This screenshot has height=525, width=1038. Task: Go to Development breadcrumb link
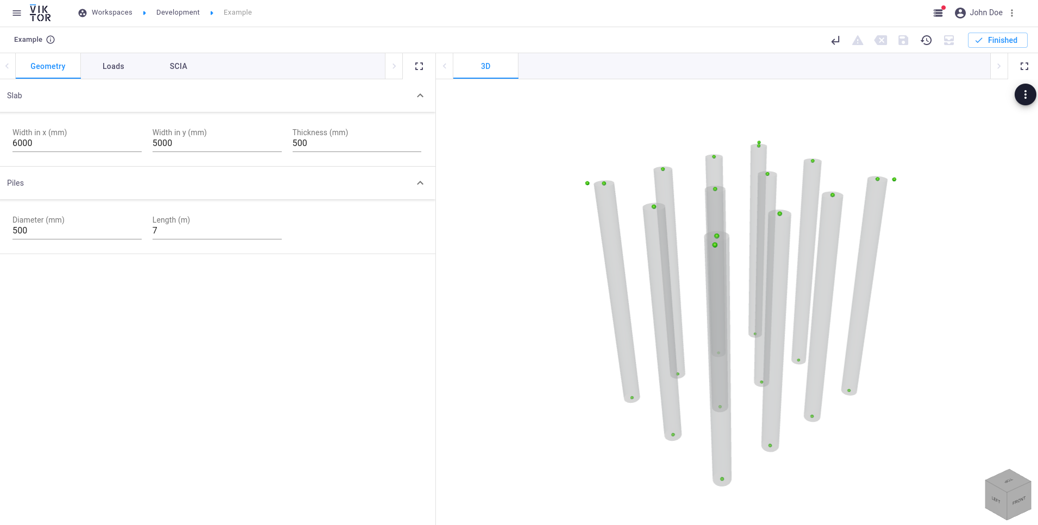pyautogui.click(x=178, y=12)
